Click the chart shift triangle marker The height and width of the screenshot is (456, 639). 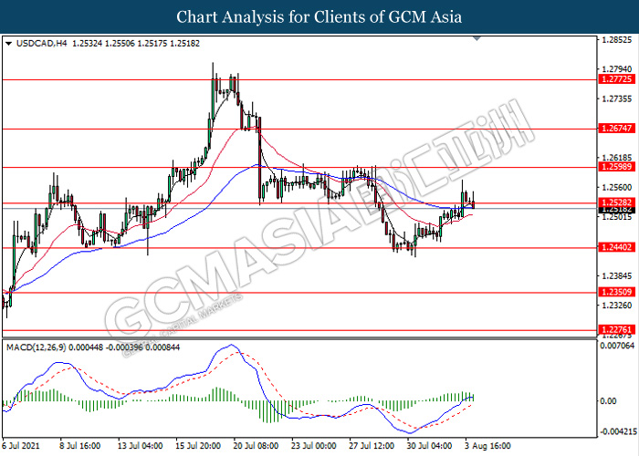[x=477, y=38]
